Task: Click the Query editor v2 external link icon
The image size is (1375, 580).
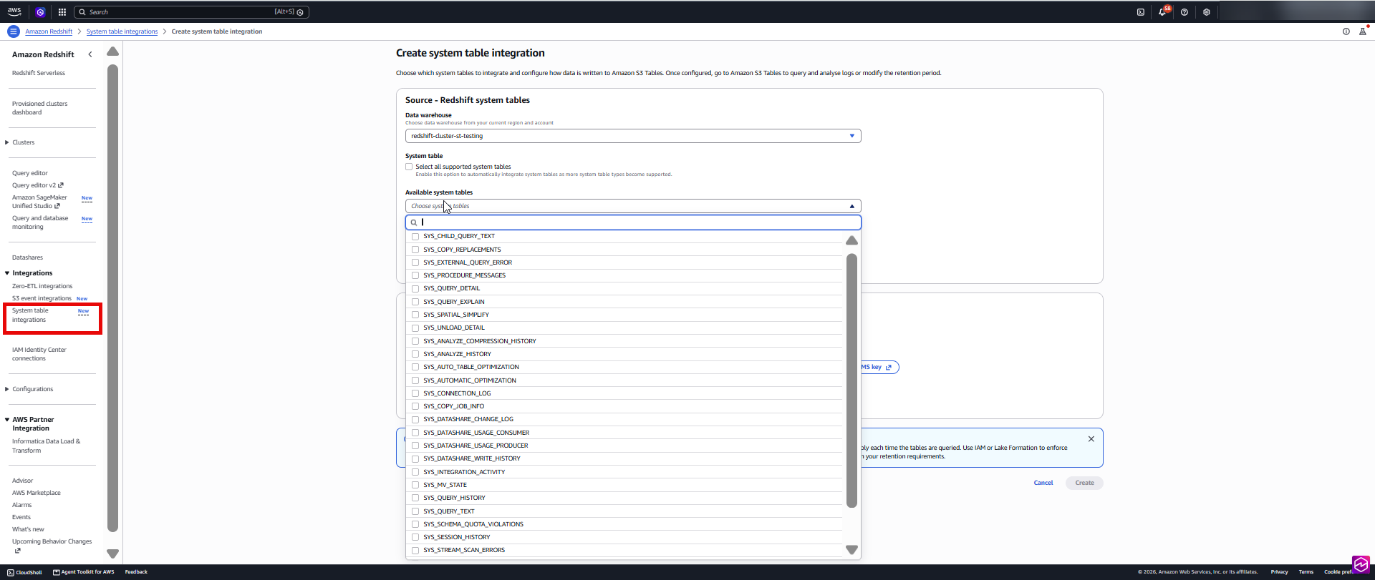Action: pos(61,185)
